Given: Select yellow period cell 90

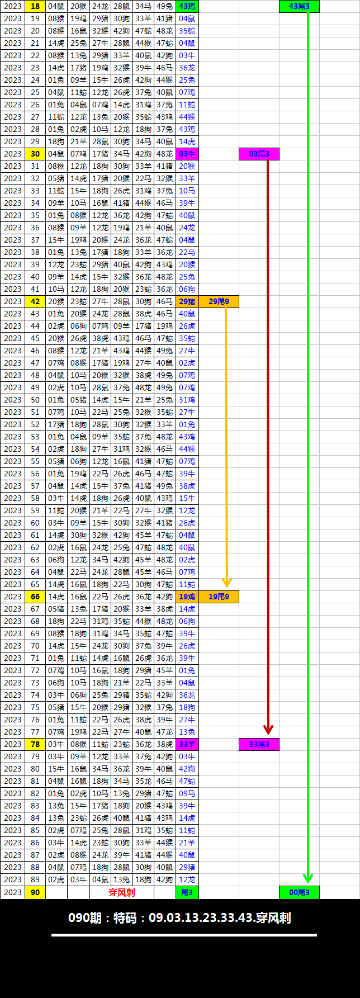Looking at the screenshot, I should tap(35, 892).
